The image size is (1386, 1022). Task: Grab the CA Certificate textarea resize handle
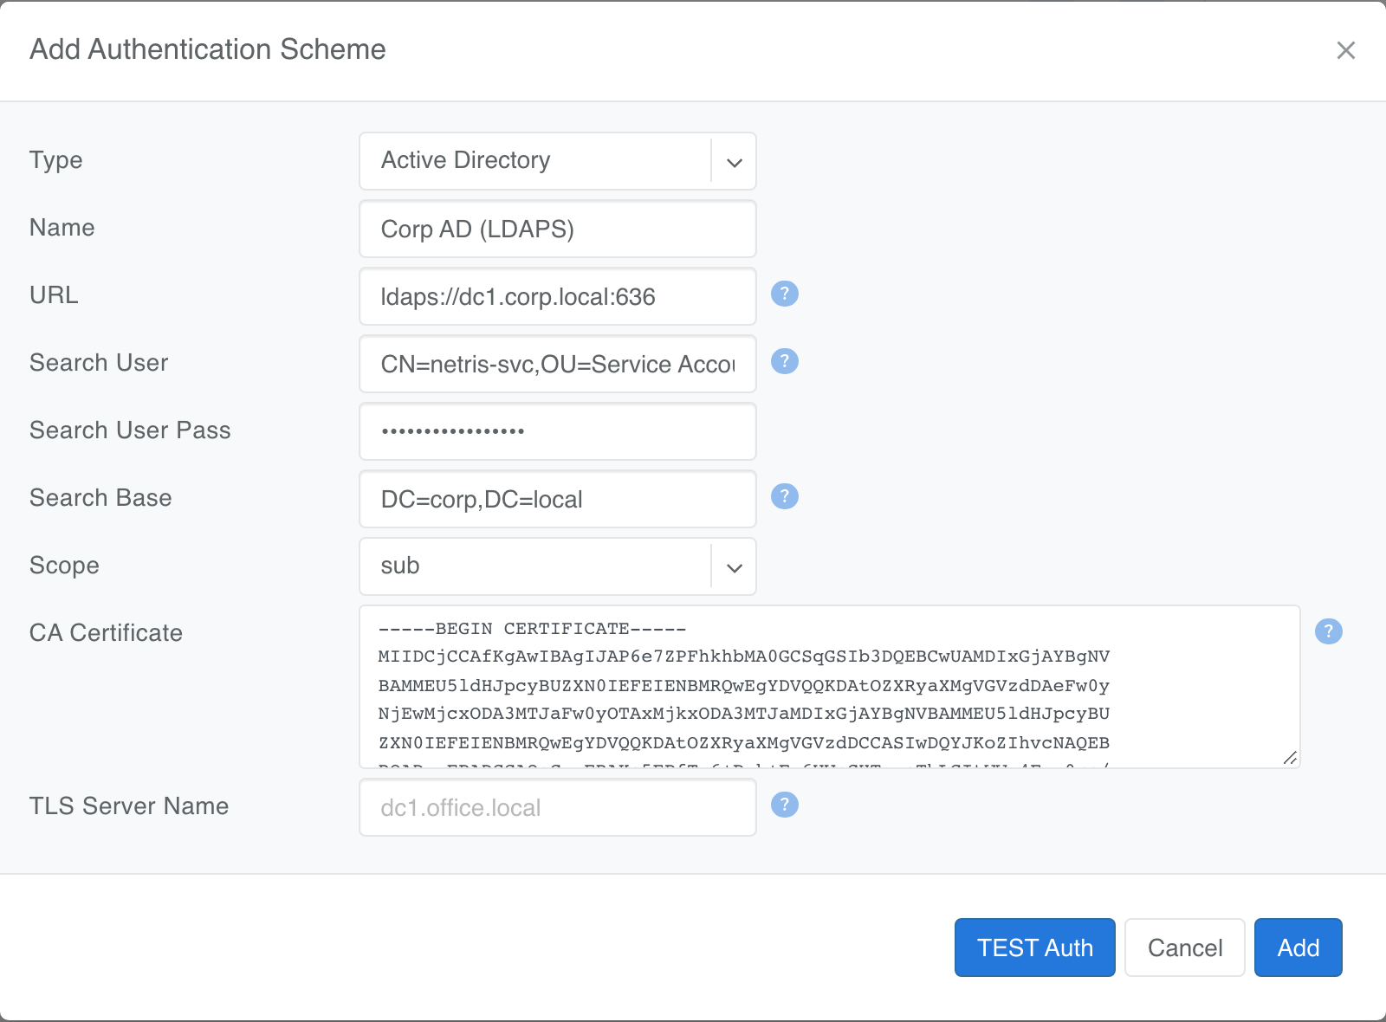tap(1290, 758)
